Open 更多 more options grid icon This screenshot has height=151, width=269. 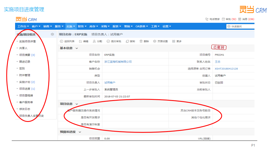click(174, 41)
